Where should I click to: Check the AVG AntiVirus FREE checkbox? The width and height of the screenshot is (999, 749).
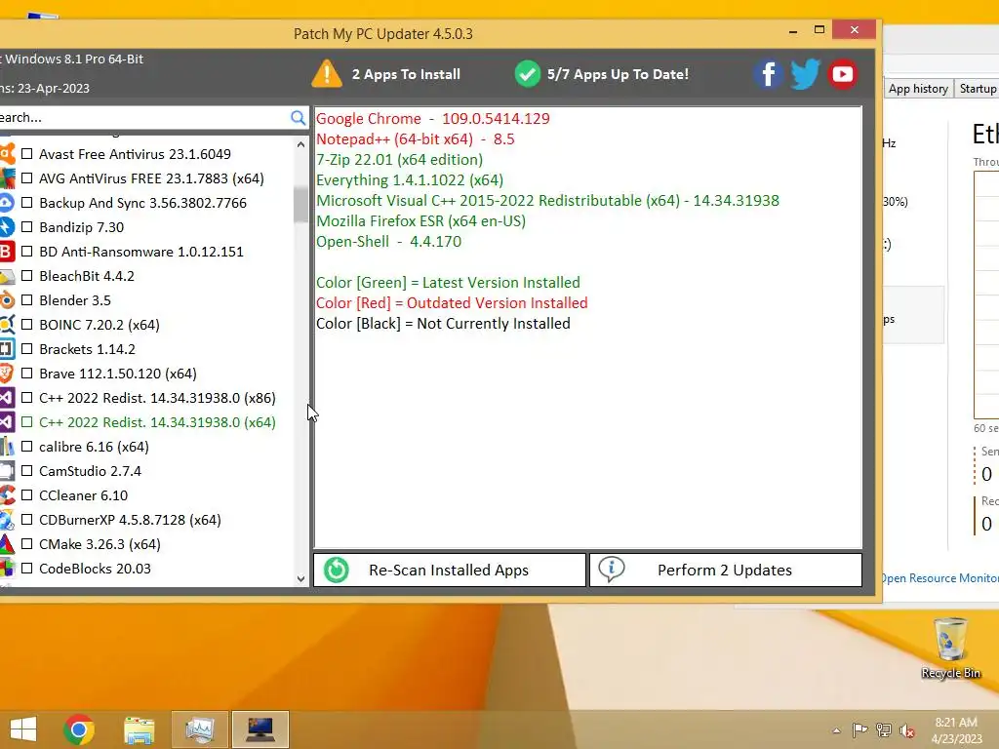pyautogui.click(x=26, y=178)
